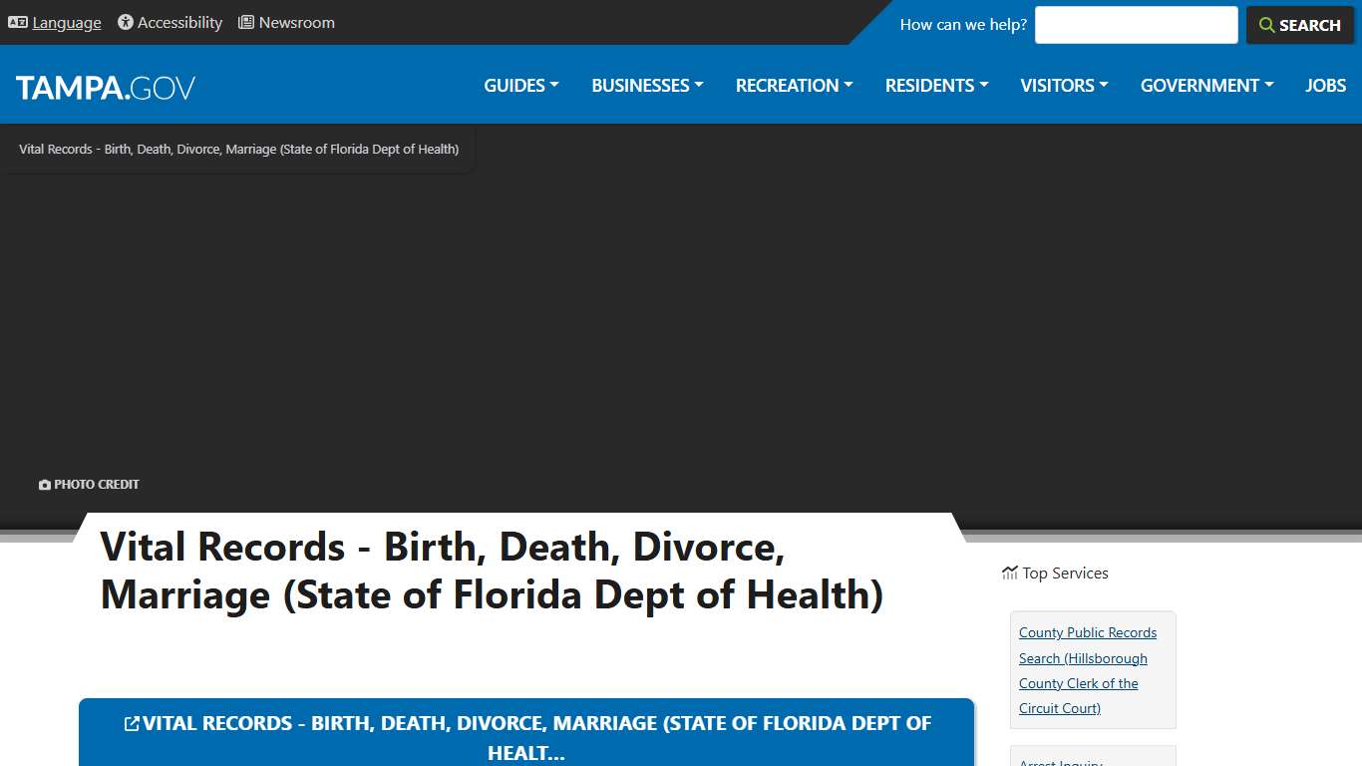Click the TAMPA.GOV logo
The image size is (1362, 766).
pos(105,87)
